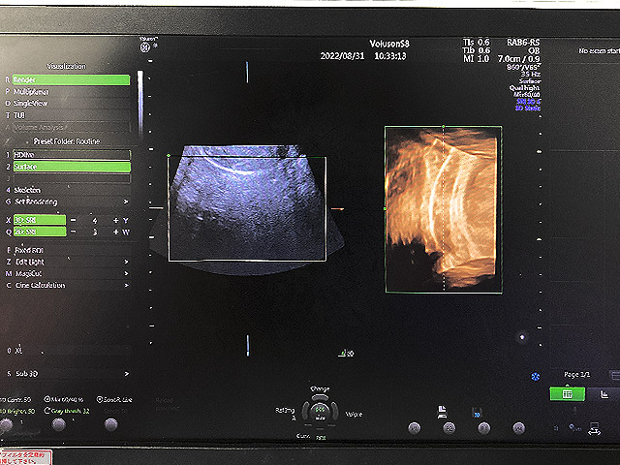The width and height of the screenshot is (620, 465).
Task: Increase the 2D SRI level with plus
Action: pyautogui.click(x=115, y=232)
